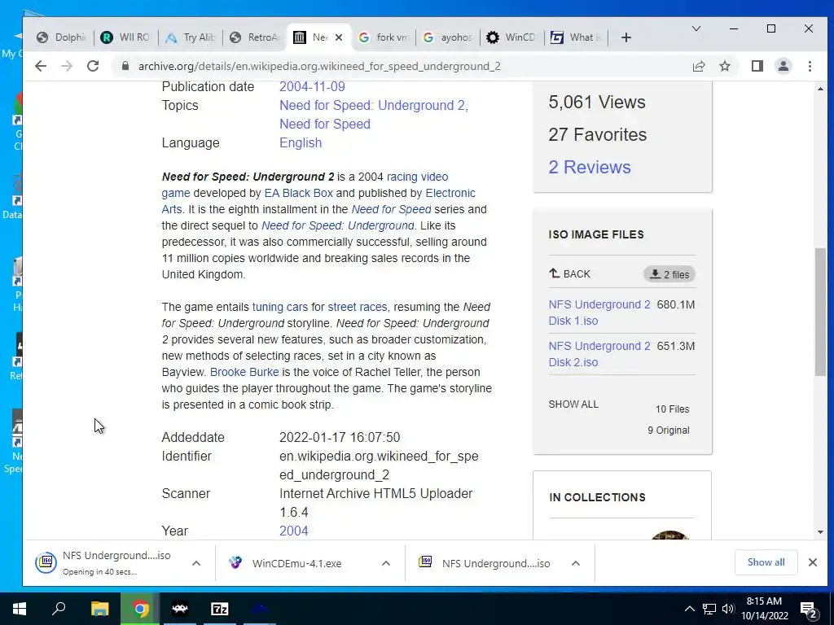Open the street races link
Image resolution: width=834 pixels, height=625 pixels.
coord(358,307)
